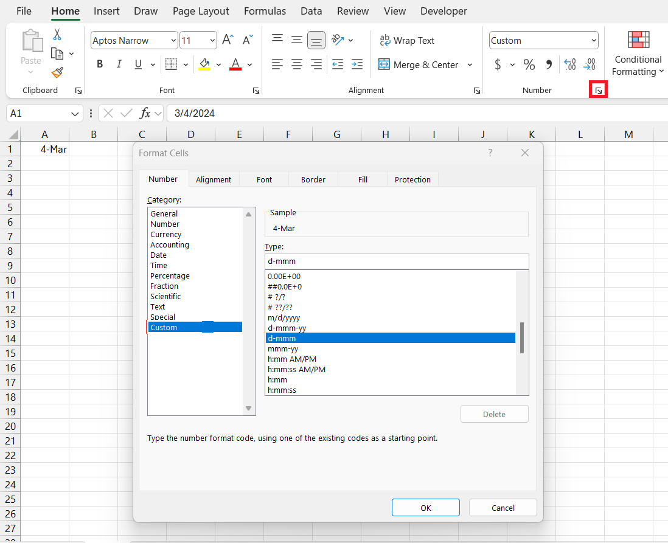Align text left
Image resolution: width=668 pixels, height=543 pixels.
click(277, 64)
